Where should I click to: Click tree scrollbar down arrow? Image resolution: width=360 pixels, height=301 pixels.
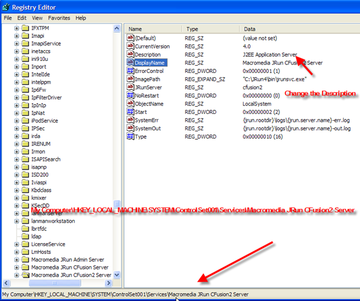coord(117,275)
